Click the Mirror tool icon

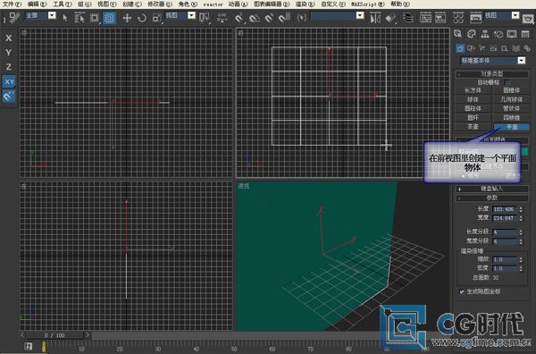374,18
